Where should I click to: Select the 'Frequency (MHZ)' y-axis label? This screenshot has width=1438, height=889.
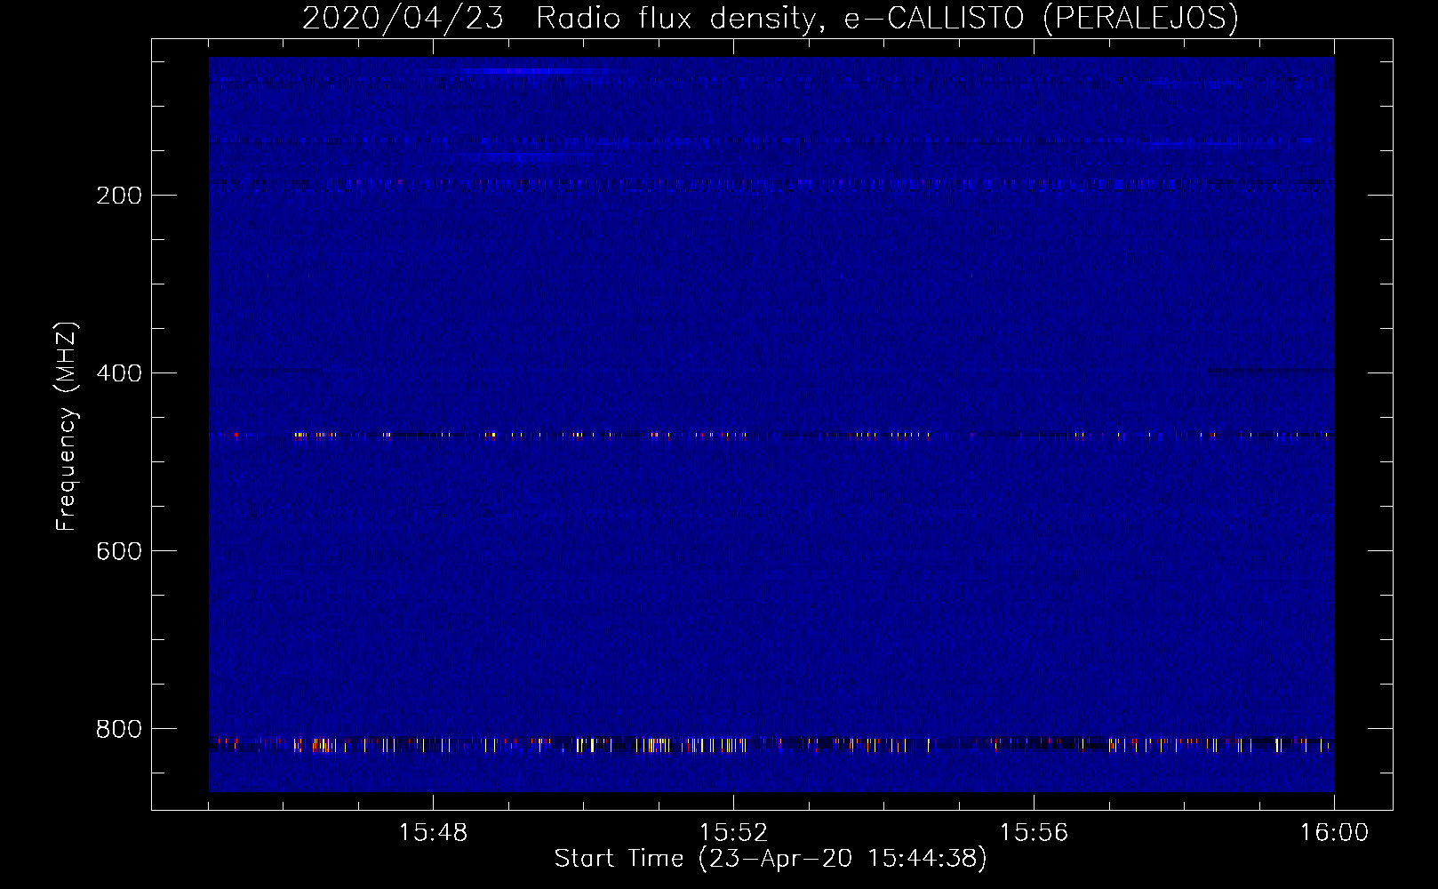[x=67, y=427]
